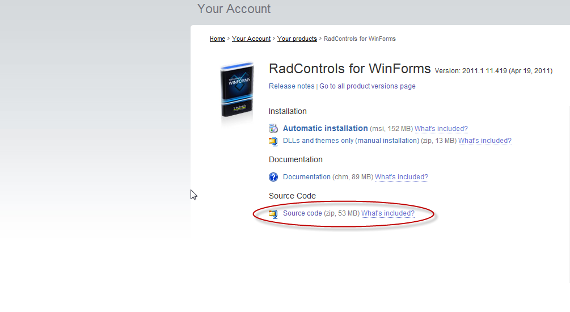Click the RadControls for WinForms page title
Image resolution: width=570 pixels, height=312 pixels.
350,69
